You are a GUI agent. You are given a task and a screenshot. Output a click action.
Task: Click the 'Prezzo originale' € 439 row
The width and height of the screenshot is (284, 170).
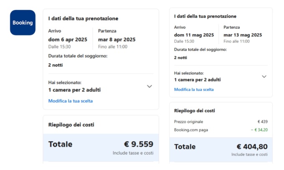click(x=221, y=122)
